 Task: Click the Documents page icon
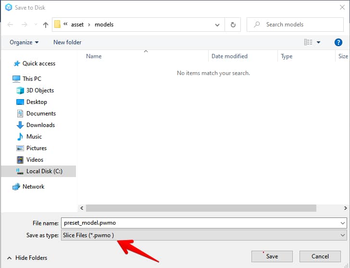(20, 114)
